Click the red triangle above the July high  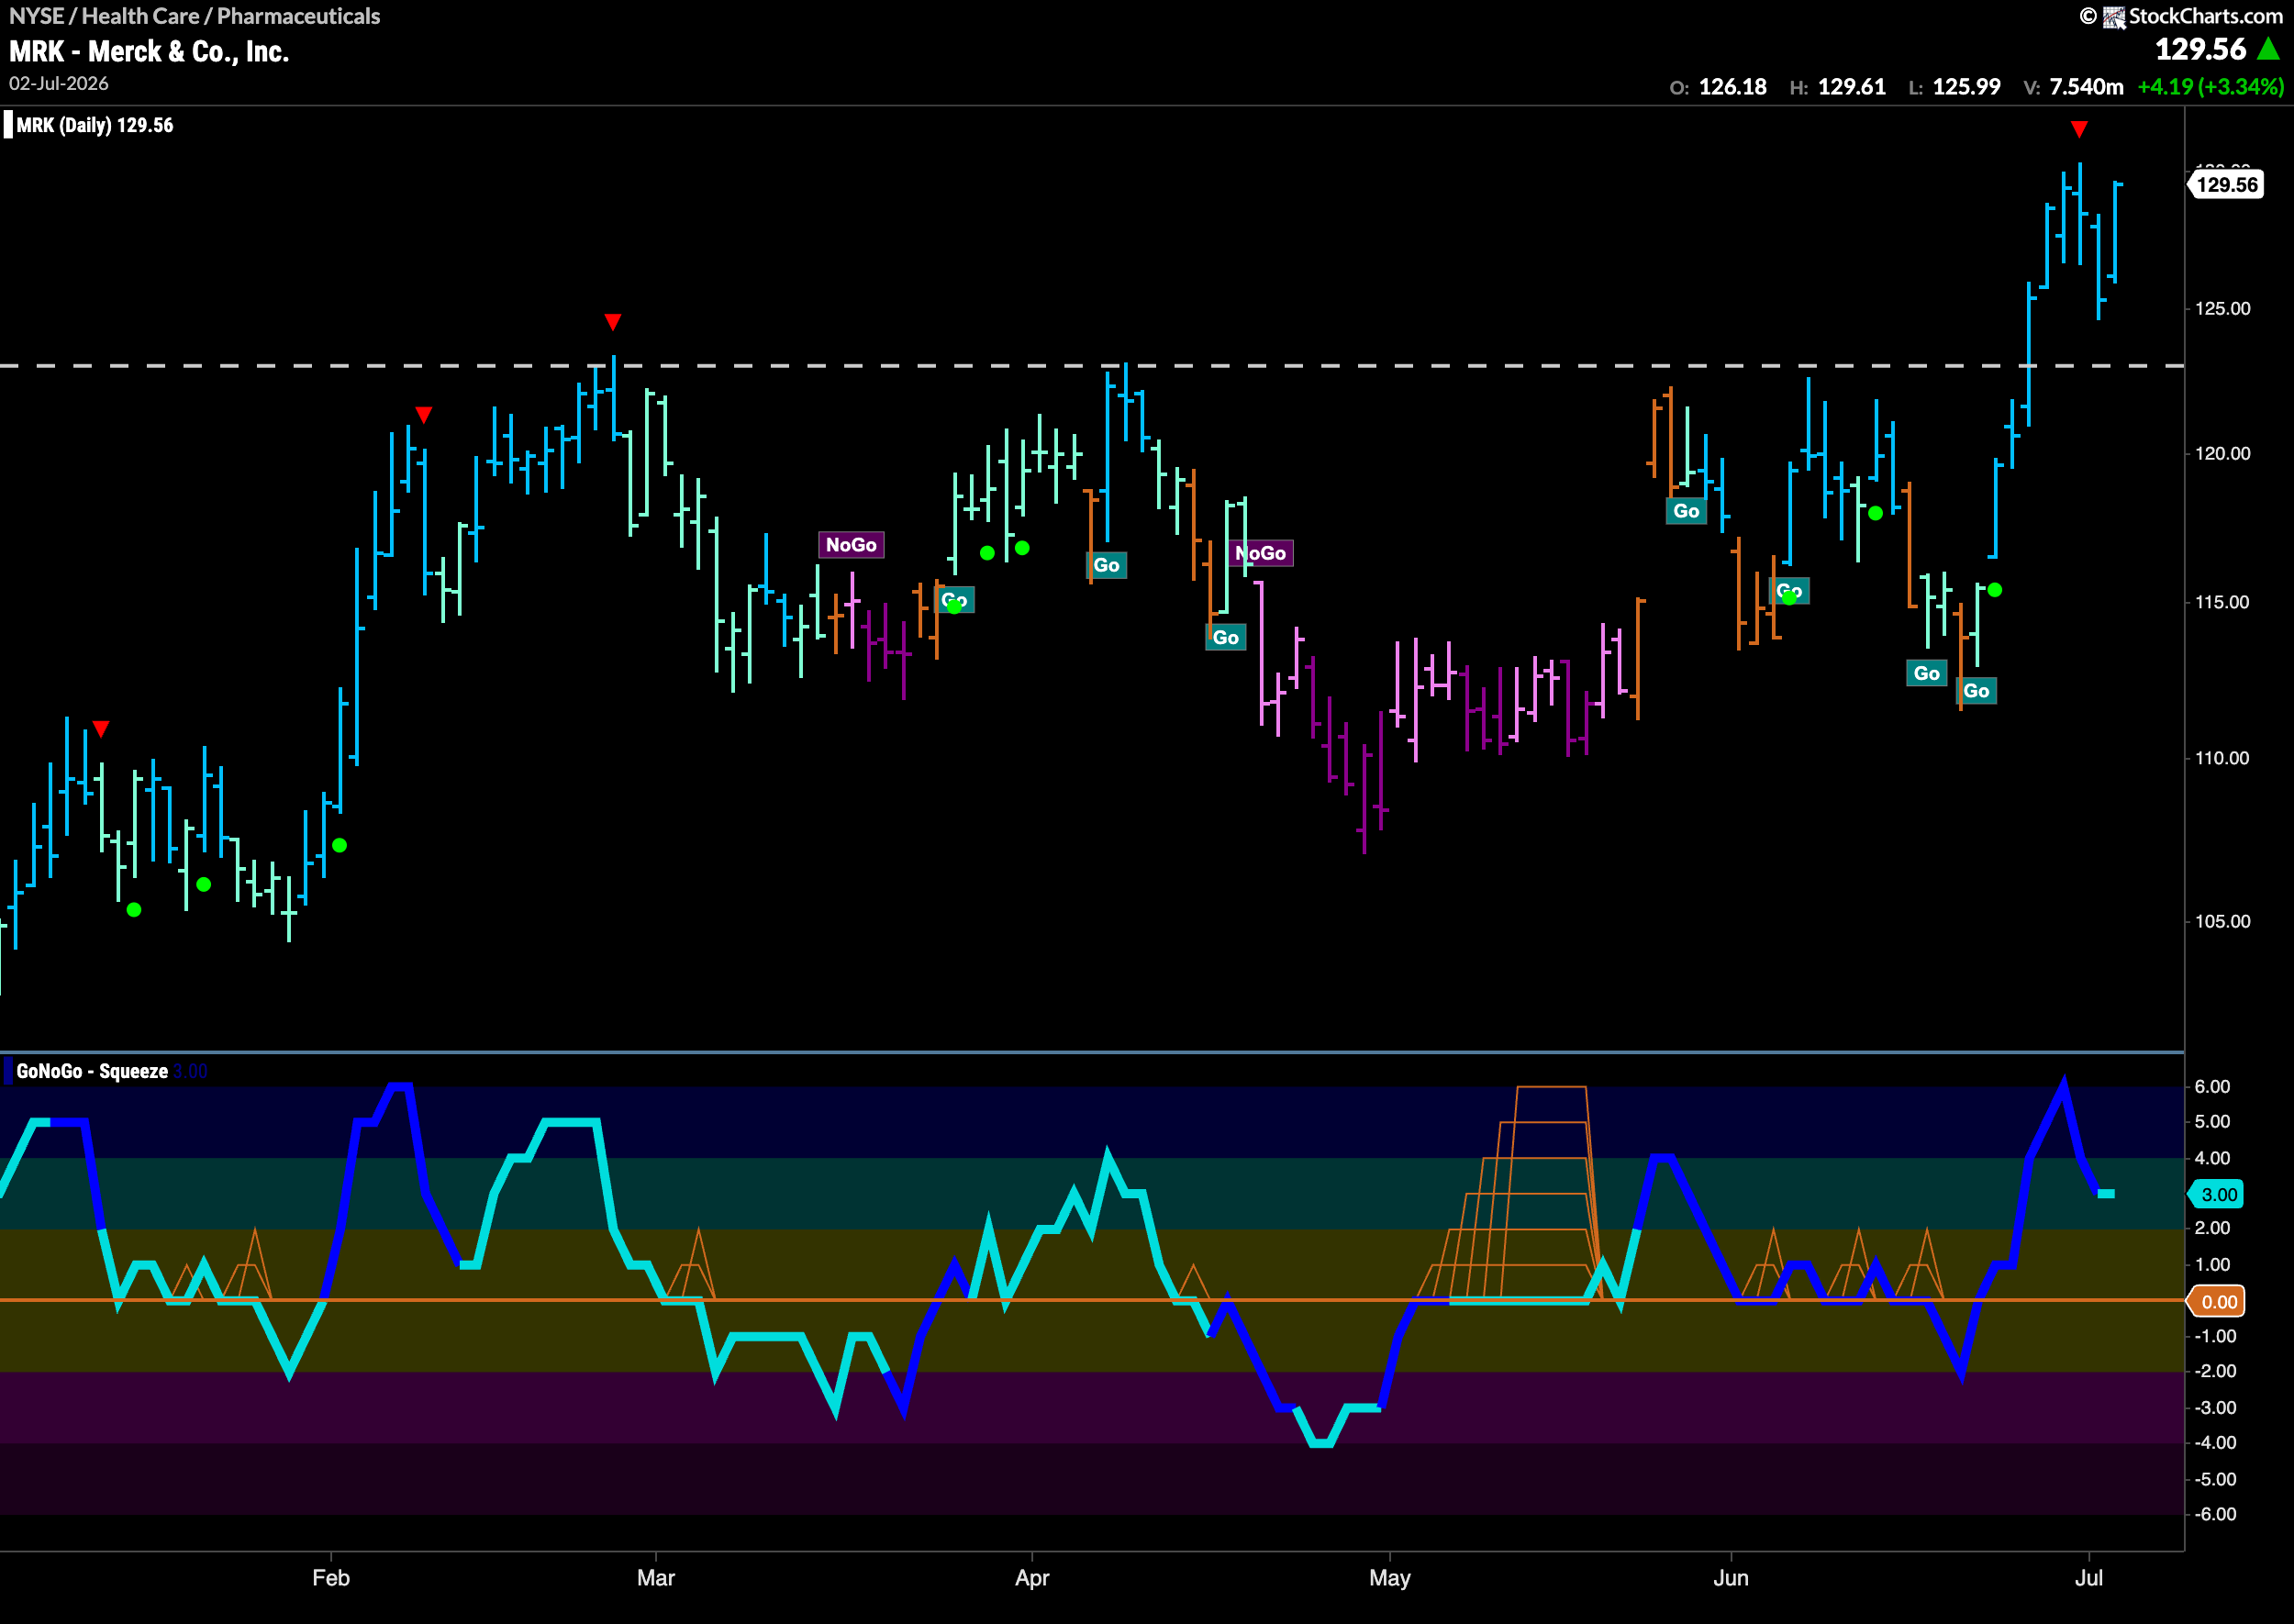pyautogui.click(x=2079, y=129)
